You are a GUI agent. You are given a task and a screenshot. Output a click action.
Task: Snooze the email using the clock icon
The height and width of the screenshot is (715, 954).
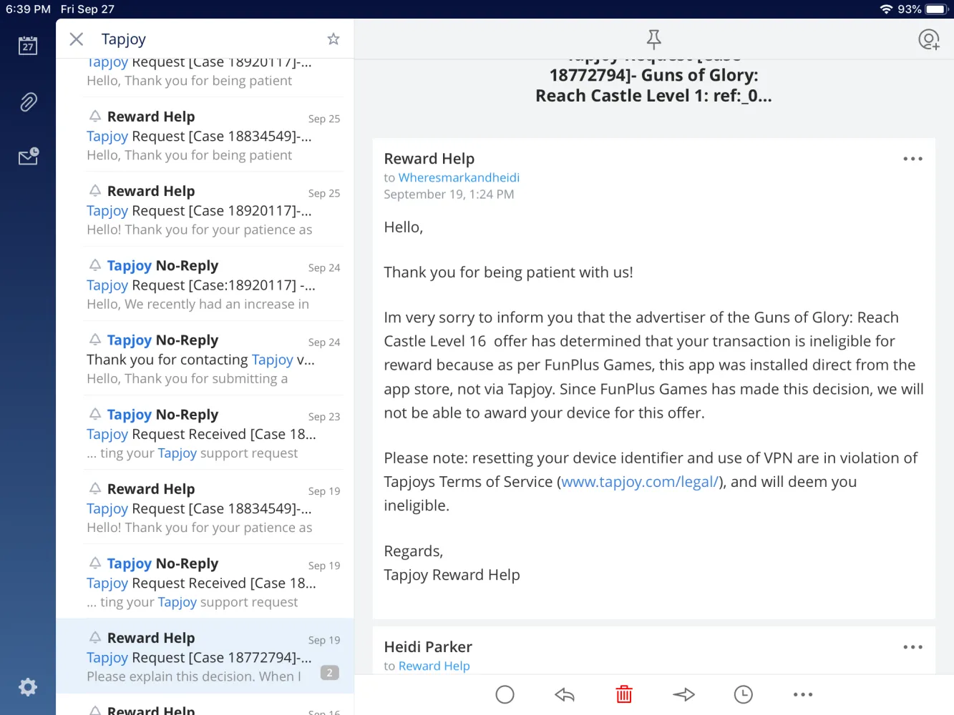click(744, 694)
